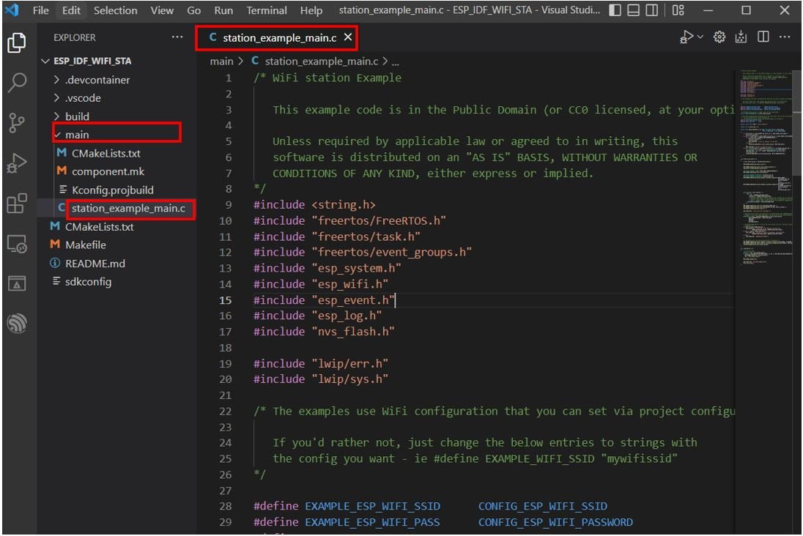803x536 pixels.
Task: Open the Search view in activity bar
Action: pos(16,83)
